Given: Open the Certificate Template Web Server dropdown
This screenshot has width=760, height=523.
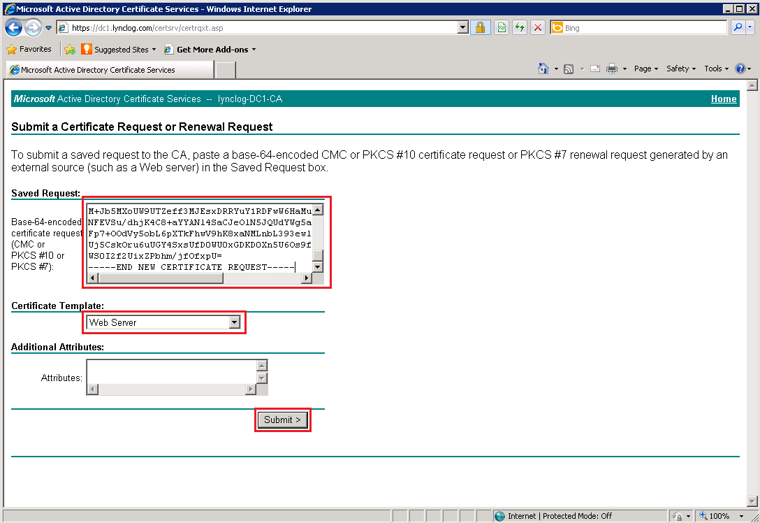Looking at the screenshot, I should point(164,322).
